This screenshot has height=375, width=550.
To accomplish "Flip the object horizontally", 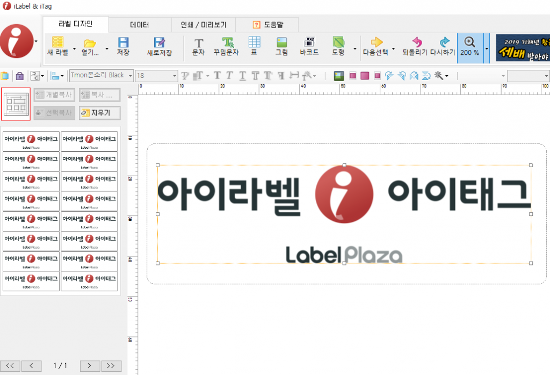I will [x=414, y=76].
